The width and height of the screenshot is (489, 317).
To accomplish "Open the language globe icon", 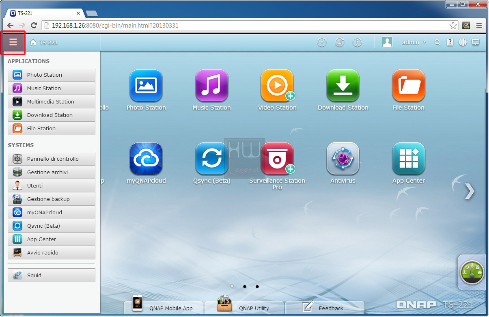I will [463, 42].
